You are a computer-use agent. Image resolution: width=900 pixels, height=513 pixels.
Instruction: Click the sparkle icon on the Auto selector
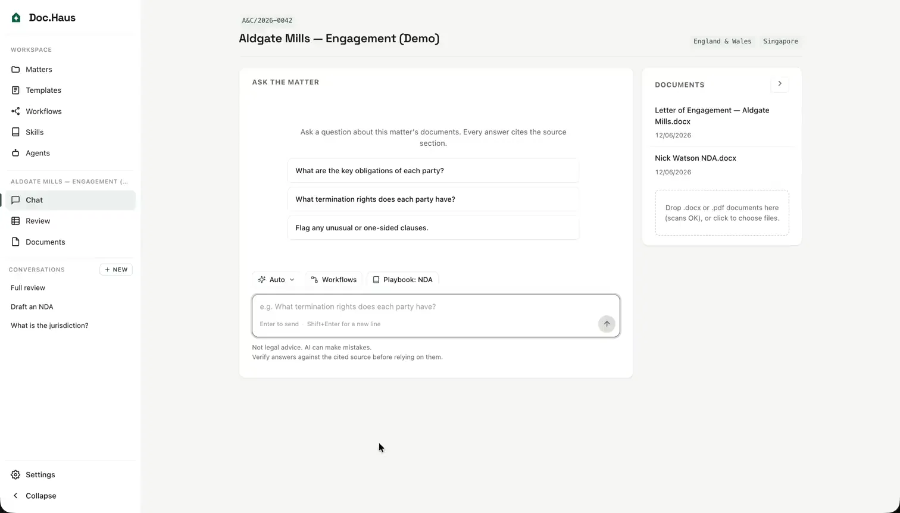[262, 280]
